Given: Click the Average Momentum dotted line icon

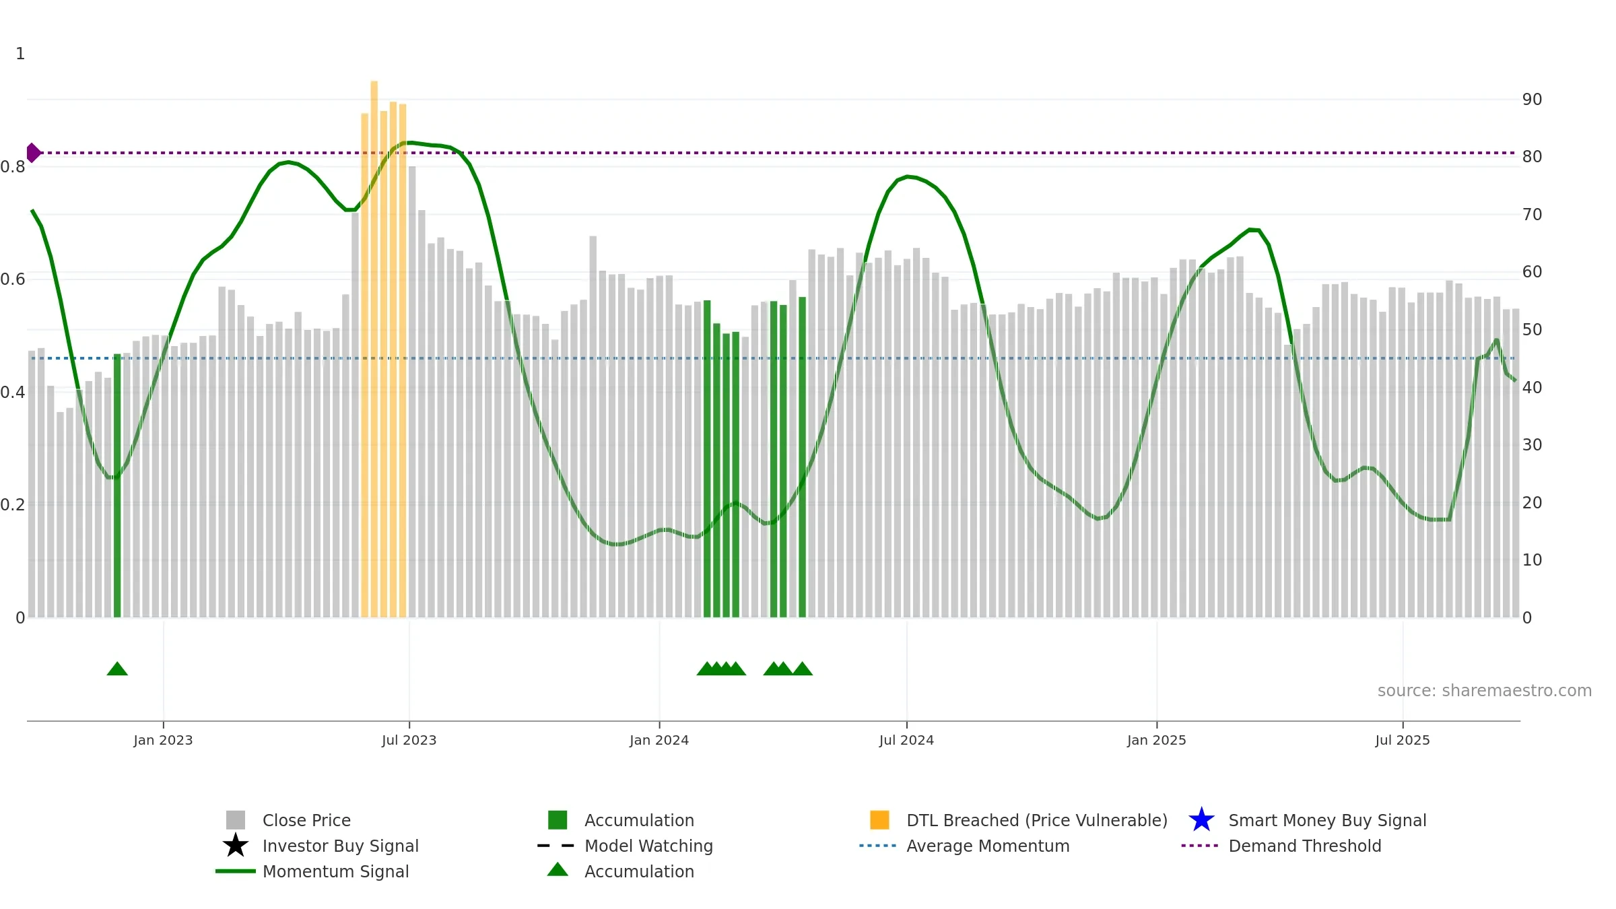Looking at the screenshot, I should pos(878,846).
